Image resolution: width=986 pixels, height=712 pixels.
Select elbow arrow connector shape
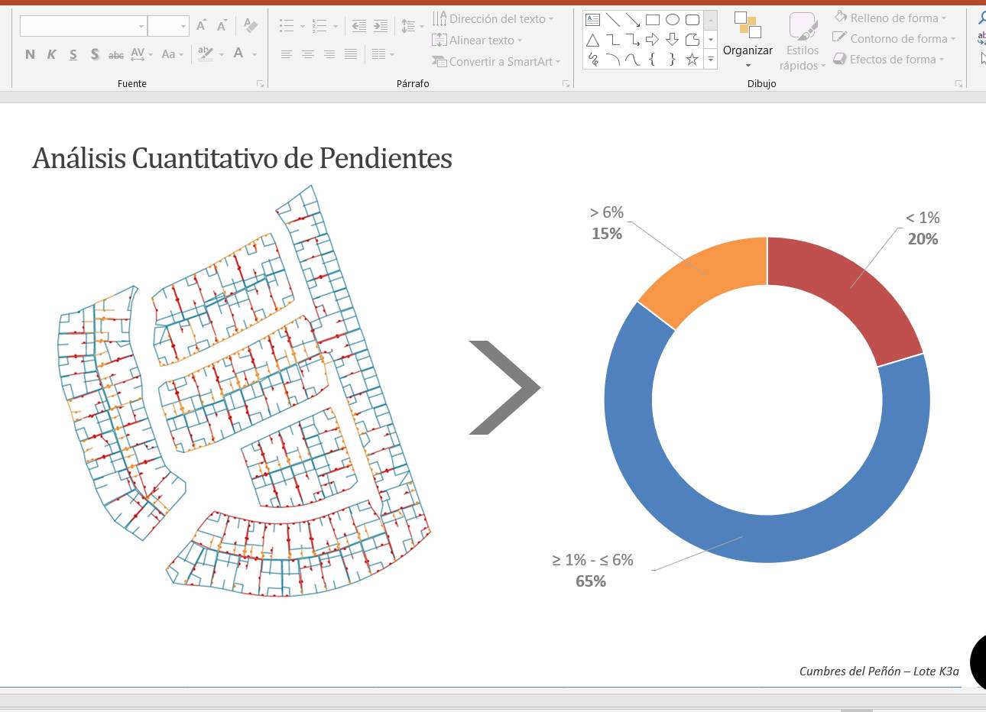click(x=632, y=40)
